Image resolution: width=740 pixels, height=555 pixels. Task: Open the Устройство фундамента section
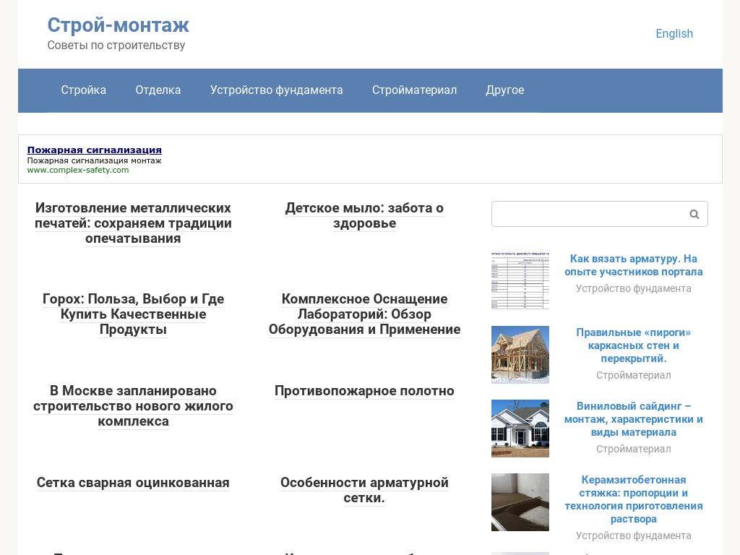pyautogui.click(x=277, y=90)
